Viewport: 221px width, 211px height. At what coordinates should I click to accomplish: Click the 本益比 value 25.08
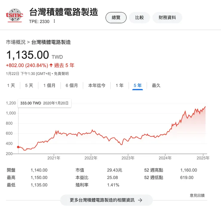click(x=112, y=178)
